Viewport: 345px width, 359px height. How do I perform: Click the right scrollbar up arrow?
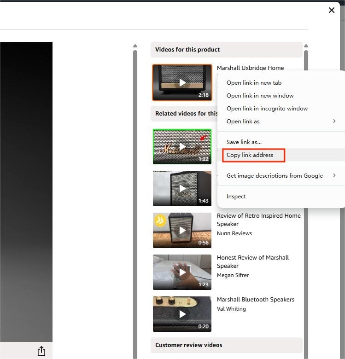(x=306, y=46)
